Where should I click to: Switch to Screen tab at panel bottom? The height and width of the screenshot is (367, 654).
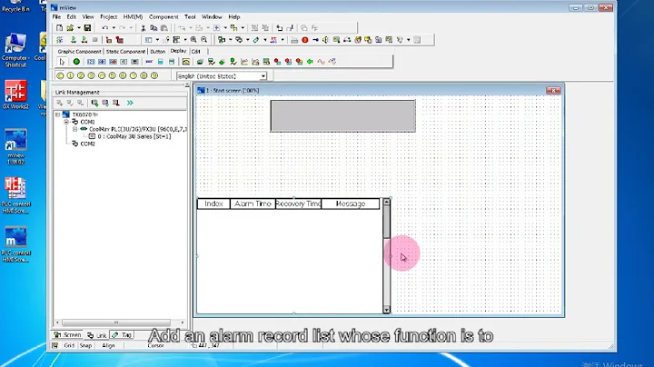coord(68,335)
